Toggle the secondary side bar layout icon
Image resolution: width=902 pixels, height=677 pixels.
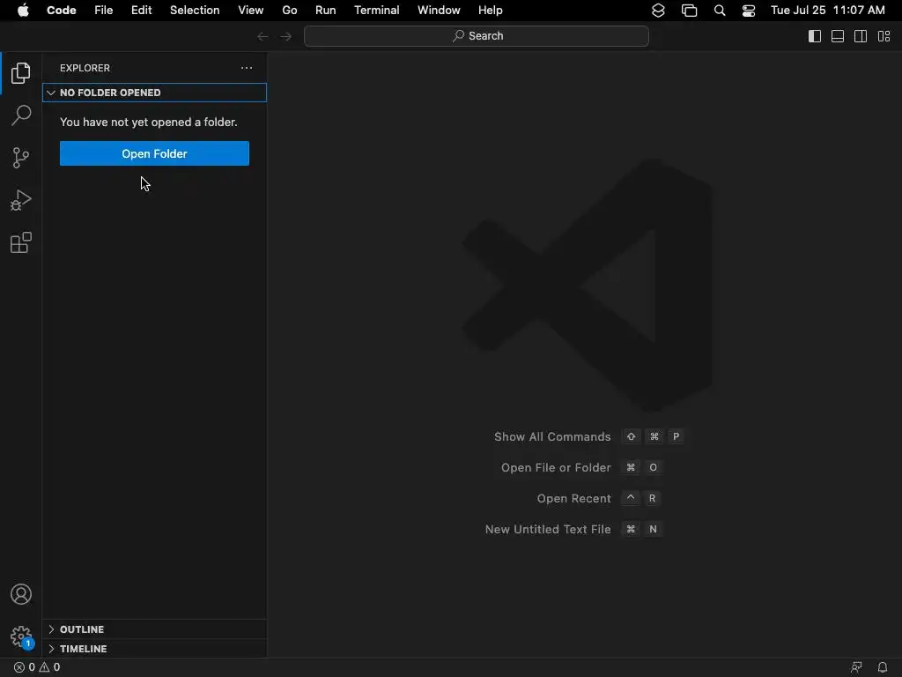tap(861, 36)
